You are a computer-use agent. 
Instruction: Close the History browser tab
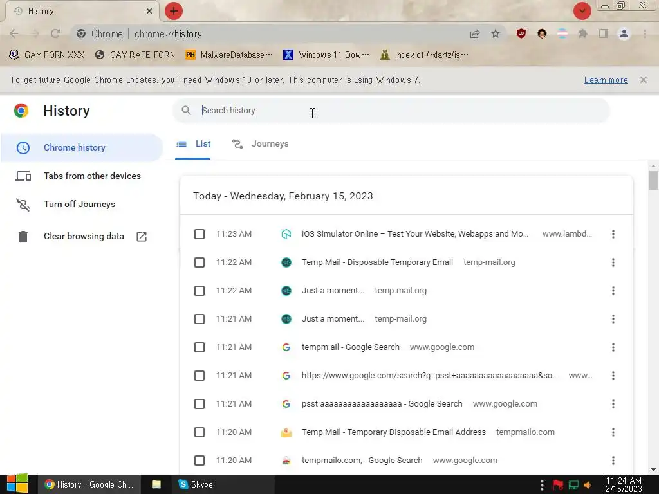coord(149,11)
